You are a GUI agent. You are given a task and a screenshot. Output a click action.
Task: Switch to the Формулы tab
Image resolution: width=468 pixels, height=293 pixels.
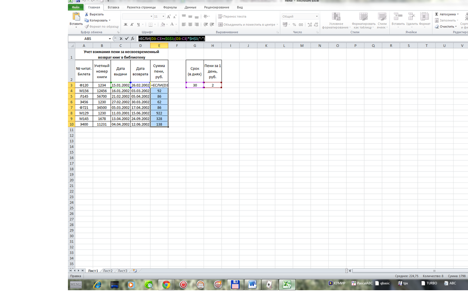pos(170,7)
